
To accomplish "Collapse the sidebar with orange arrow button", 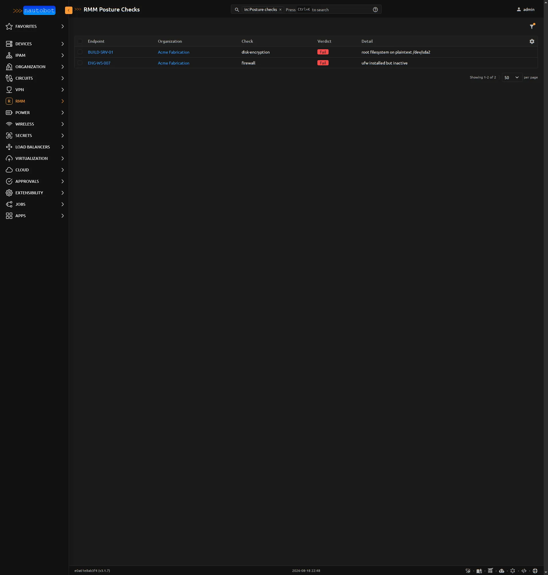I will point(69,10).
